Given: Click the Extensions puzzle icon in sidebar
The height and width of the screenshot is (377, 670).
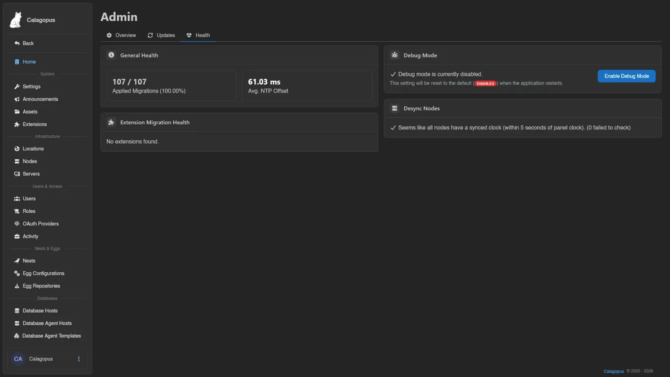Looking at the screenshot, I should 17,124.
